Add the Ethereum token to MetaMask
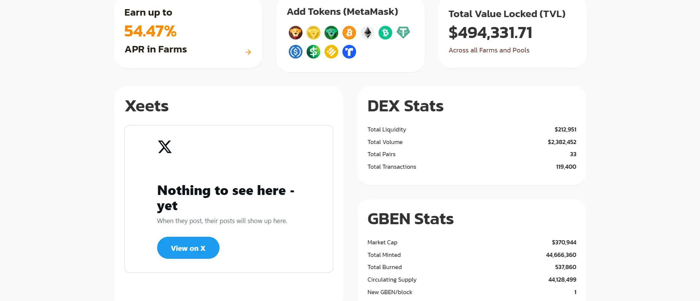 point(367,33)
